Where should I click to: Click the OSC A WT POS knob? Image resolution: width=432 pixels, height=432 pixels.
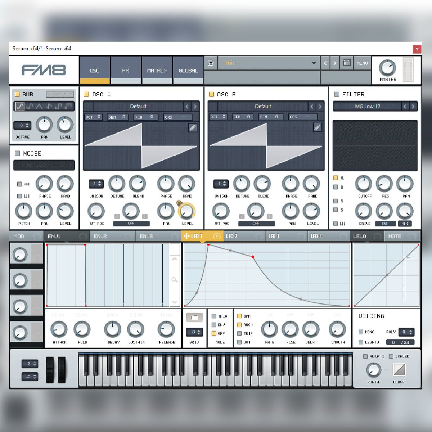coord(96,211)
